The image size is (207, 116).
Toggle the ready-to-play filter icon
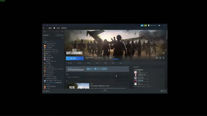pos(63,35)
